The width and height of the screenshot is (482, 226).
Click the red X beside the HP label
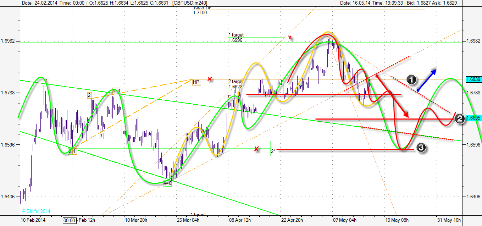tap(210, 78)
